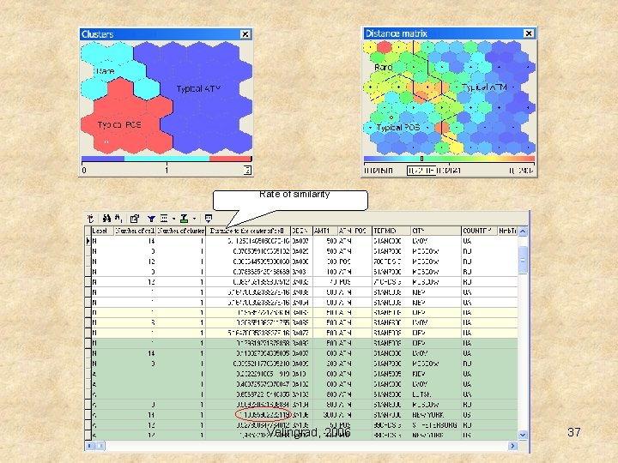Click the horizontal scrollbar right arrow
The width and height of the screenshot is (618, 463).
click(x=512, y=446)
